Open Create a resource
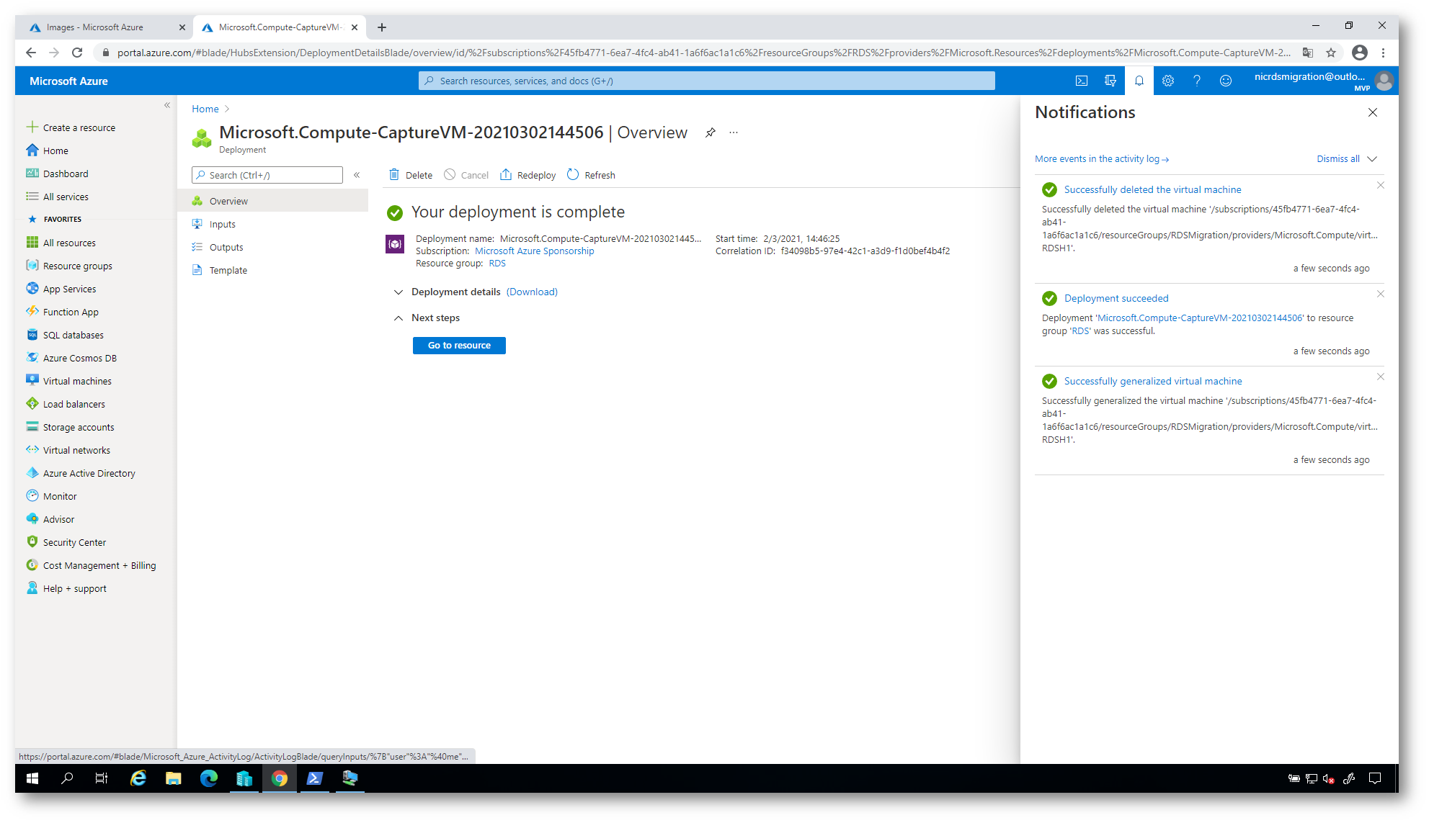The width and height of the screenshot is (1429, 823). click(x=71, y=127)
